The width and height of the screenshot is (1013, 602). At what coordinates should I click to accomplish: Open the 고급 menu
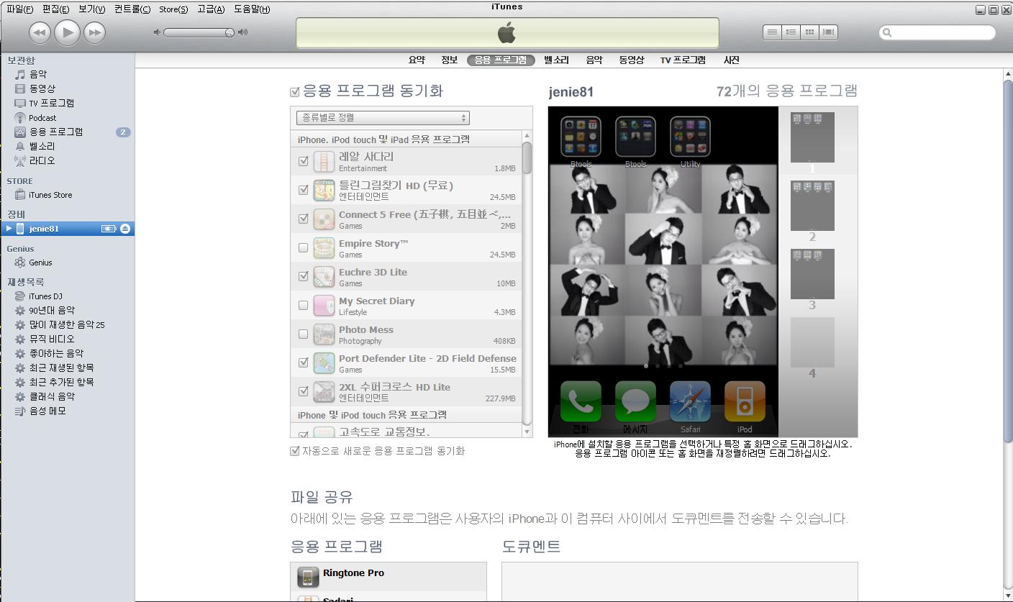[x=211, y=9]
